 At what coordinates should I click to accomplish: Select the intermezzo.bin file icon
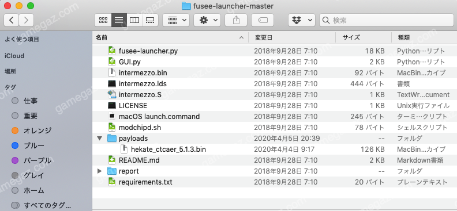coord(112,73)
